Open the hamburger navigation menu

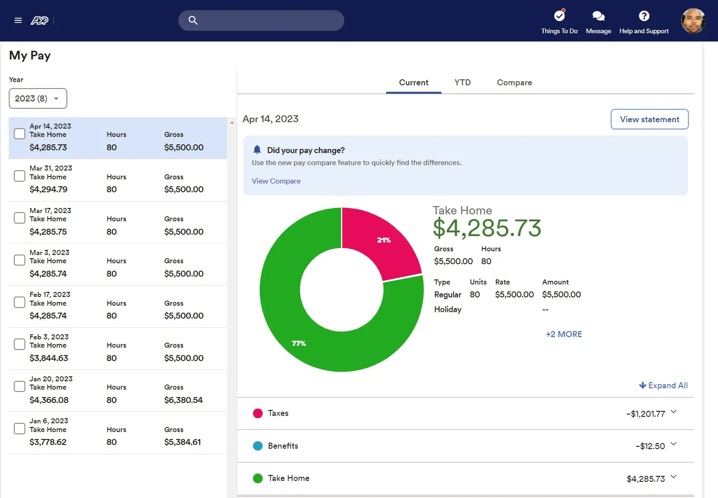tap(18, 20)
